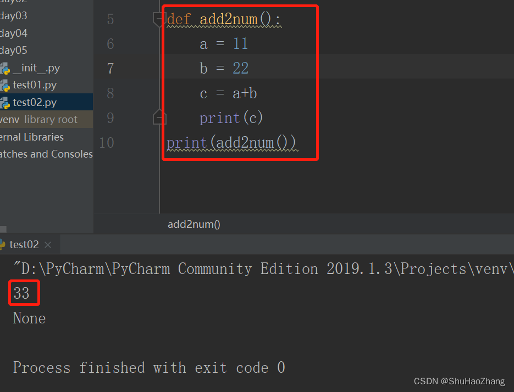Click line number 6 in the gutter
Image resolution: width=514 pixels, height=392 pixels.
click(x=110, y=44)
